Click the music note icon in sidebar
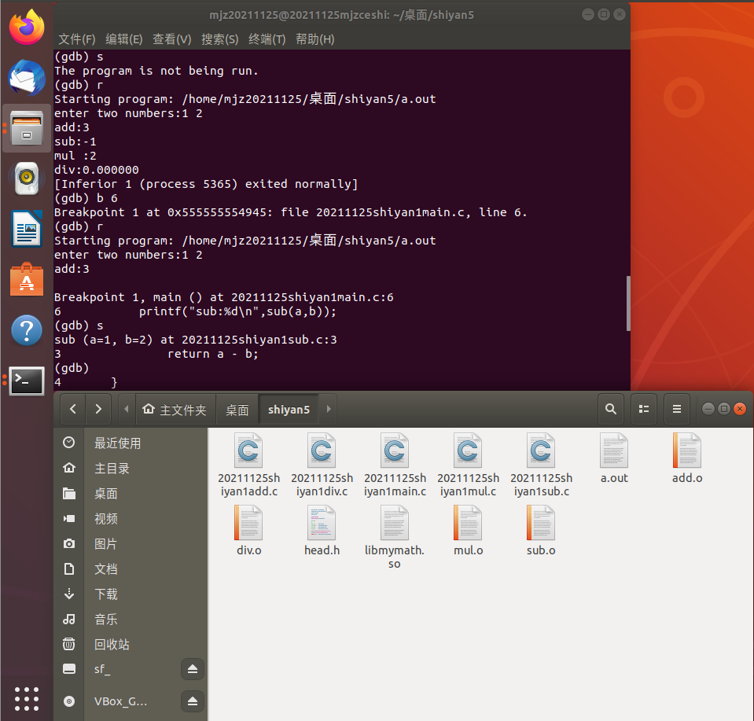Image resolution: width=754 pixels, height=721 pixels. 68,619
